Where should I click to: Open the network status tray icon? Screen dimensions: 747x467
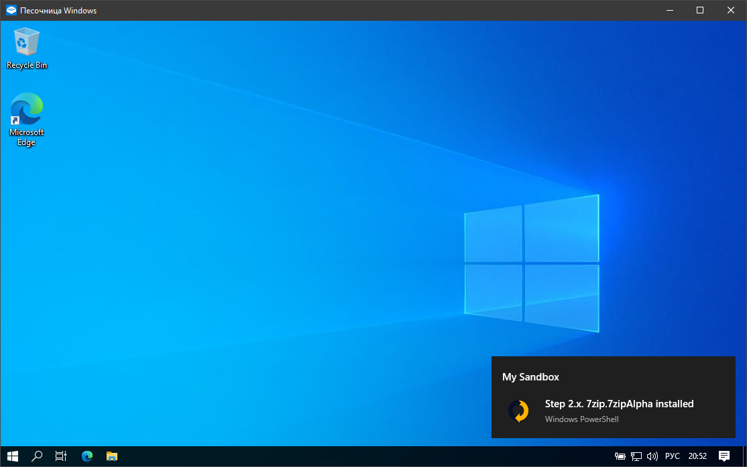click(636, 456)
